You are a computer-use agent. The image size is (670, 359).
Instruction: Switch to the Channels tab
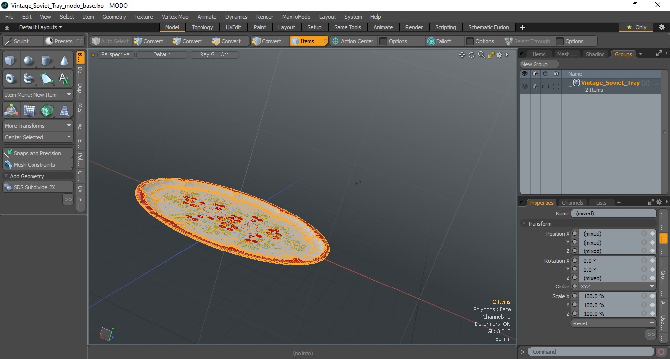coord(572,202)
